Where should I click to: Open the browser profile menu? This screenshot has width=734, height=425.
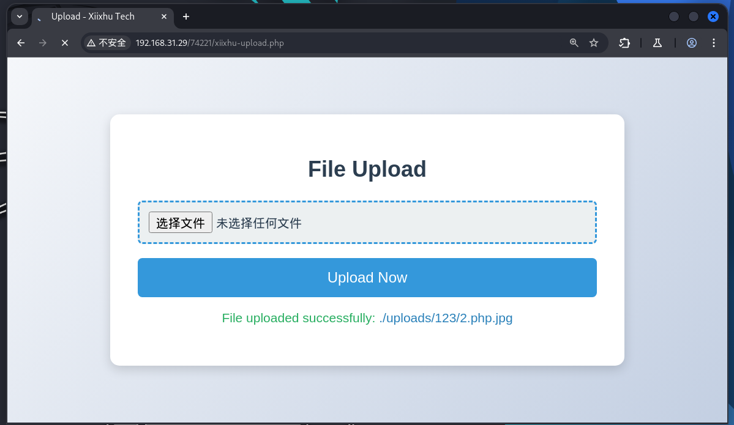[692, 43]
